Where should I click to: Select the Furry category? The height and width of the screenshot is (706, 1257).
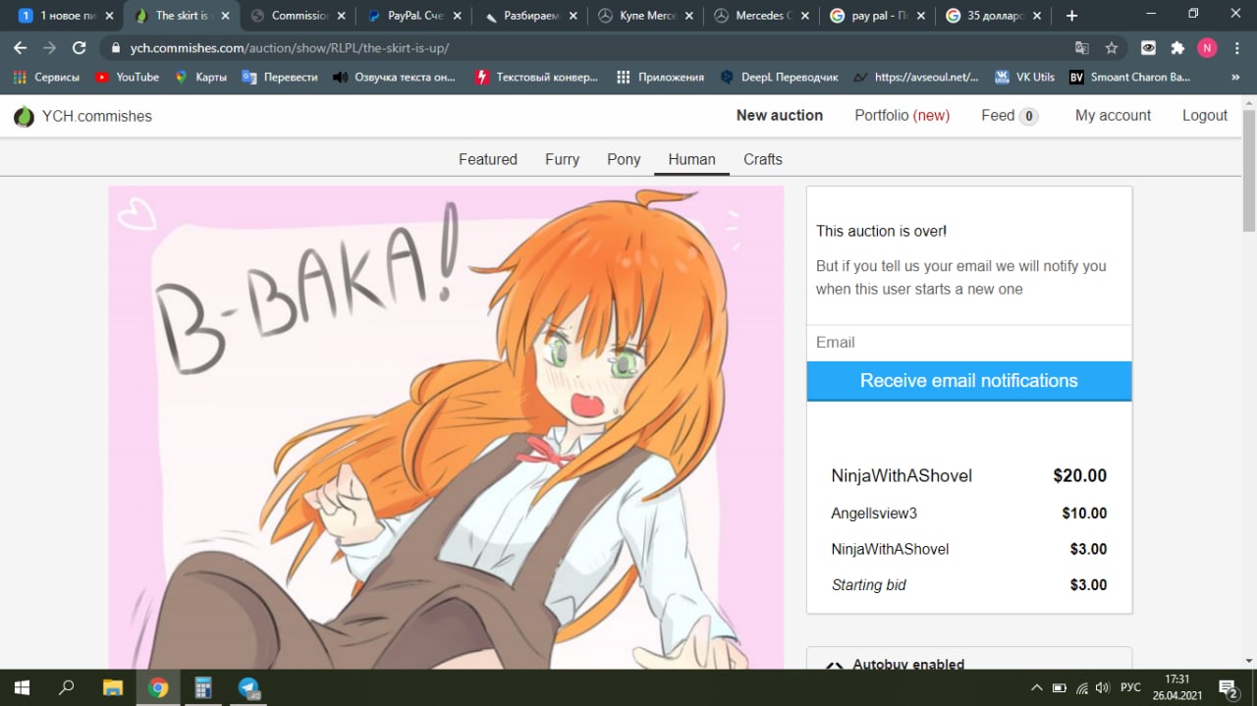[563, 159]
